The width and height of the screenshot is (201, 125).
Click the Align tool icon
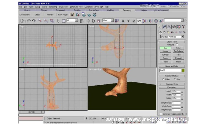(x=161, y=21)
